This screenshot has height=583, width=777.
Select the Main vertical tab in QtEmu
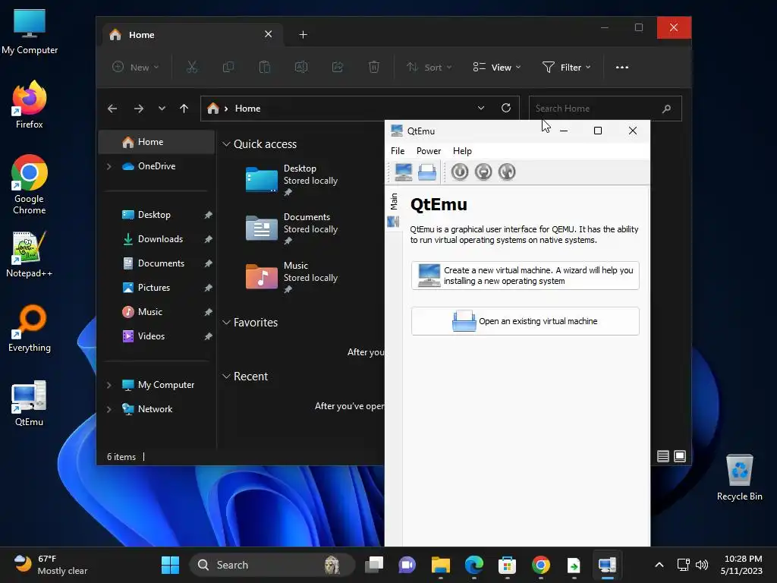click(x=394, y=201)
